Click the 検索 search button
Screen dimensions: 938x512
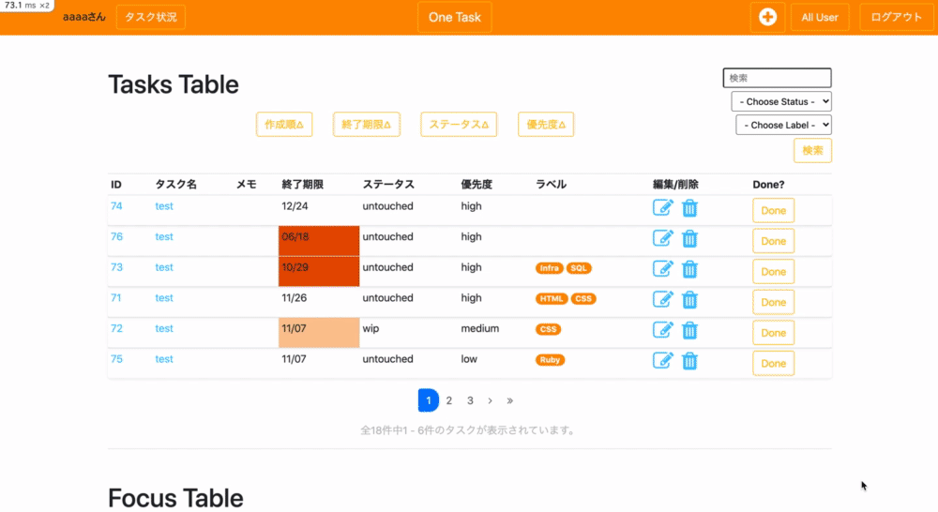[x=812, y=151]
